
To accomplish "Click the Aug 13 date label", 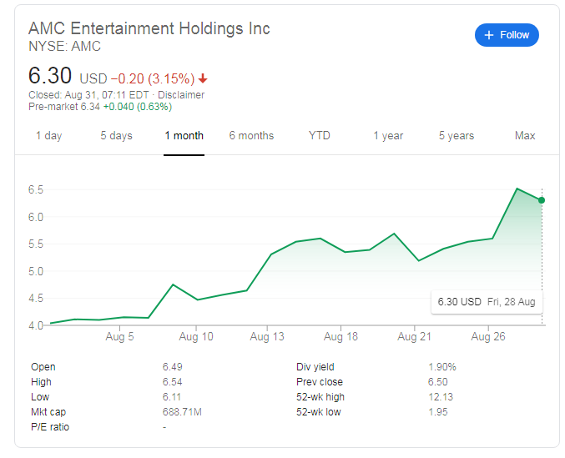I will 267,337.
